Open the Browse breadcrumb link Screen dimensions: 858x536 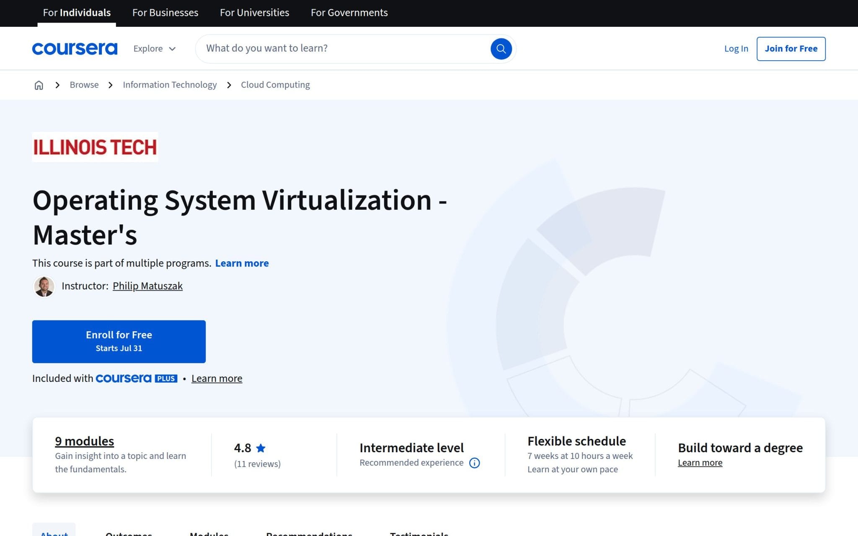(x=84, y=85)
